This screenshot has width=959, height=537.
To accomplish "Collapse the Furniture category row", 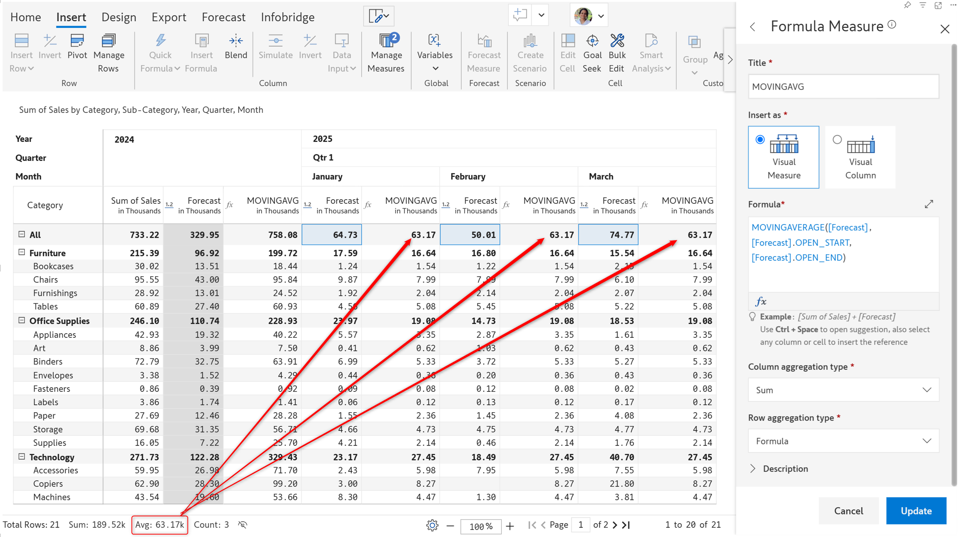I will (22, 252).
